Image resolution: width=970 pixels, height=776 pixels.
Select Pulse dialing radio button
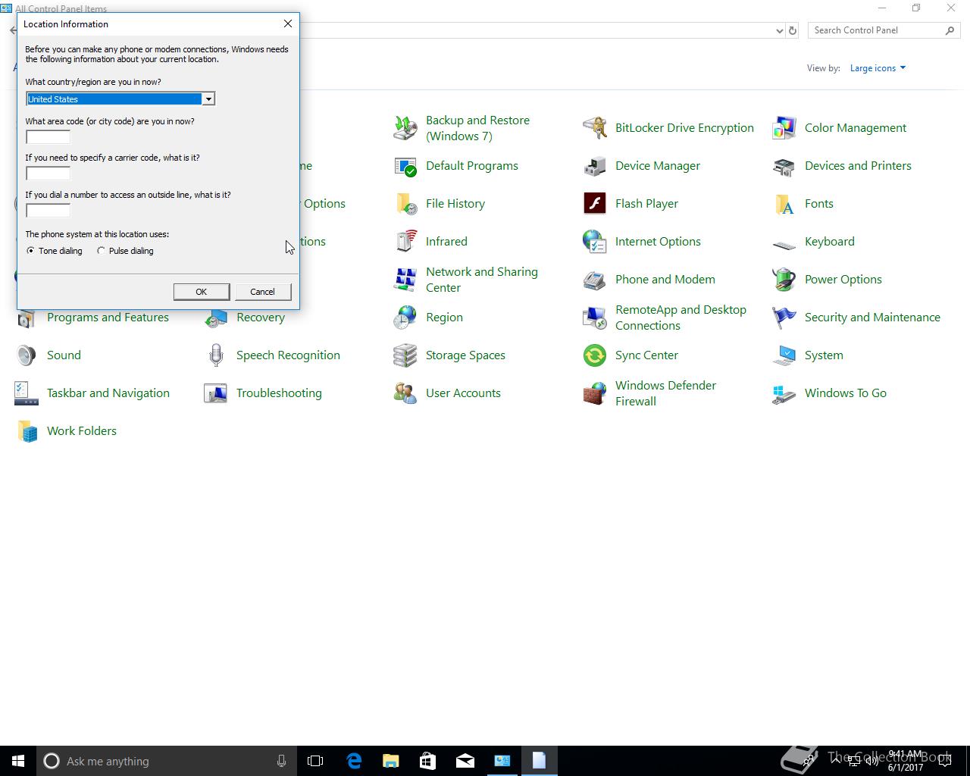click(101, 251)
